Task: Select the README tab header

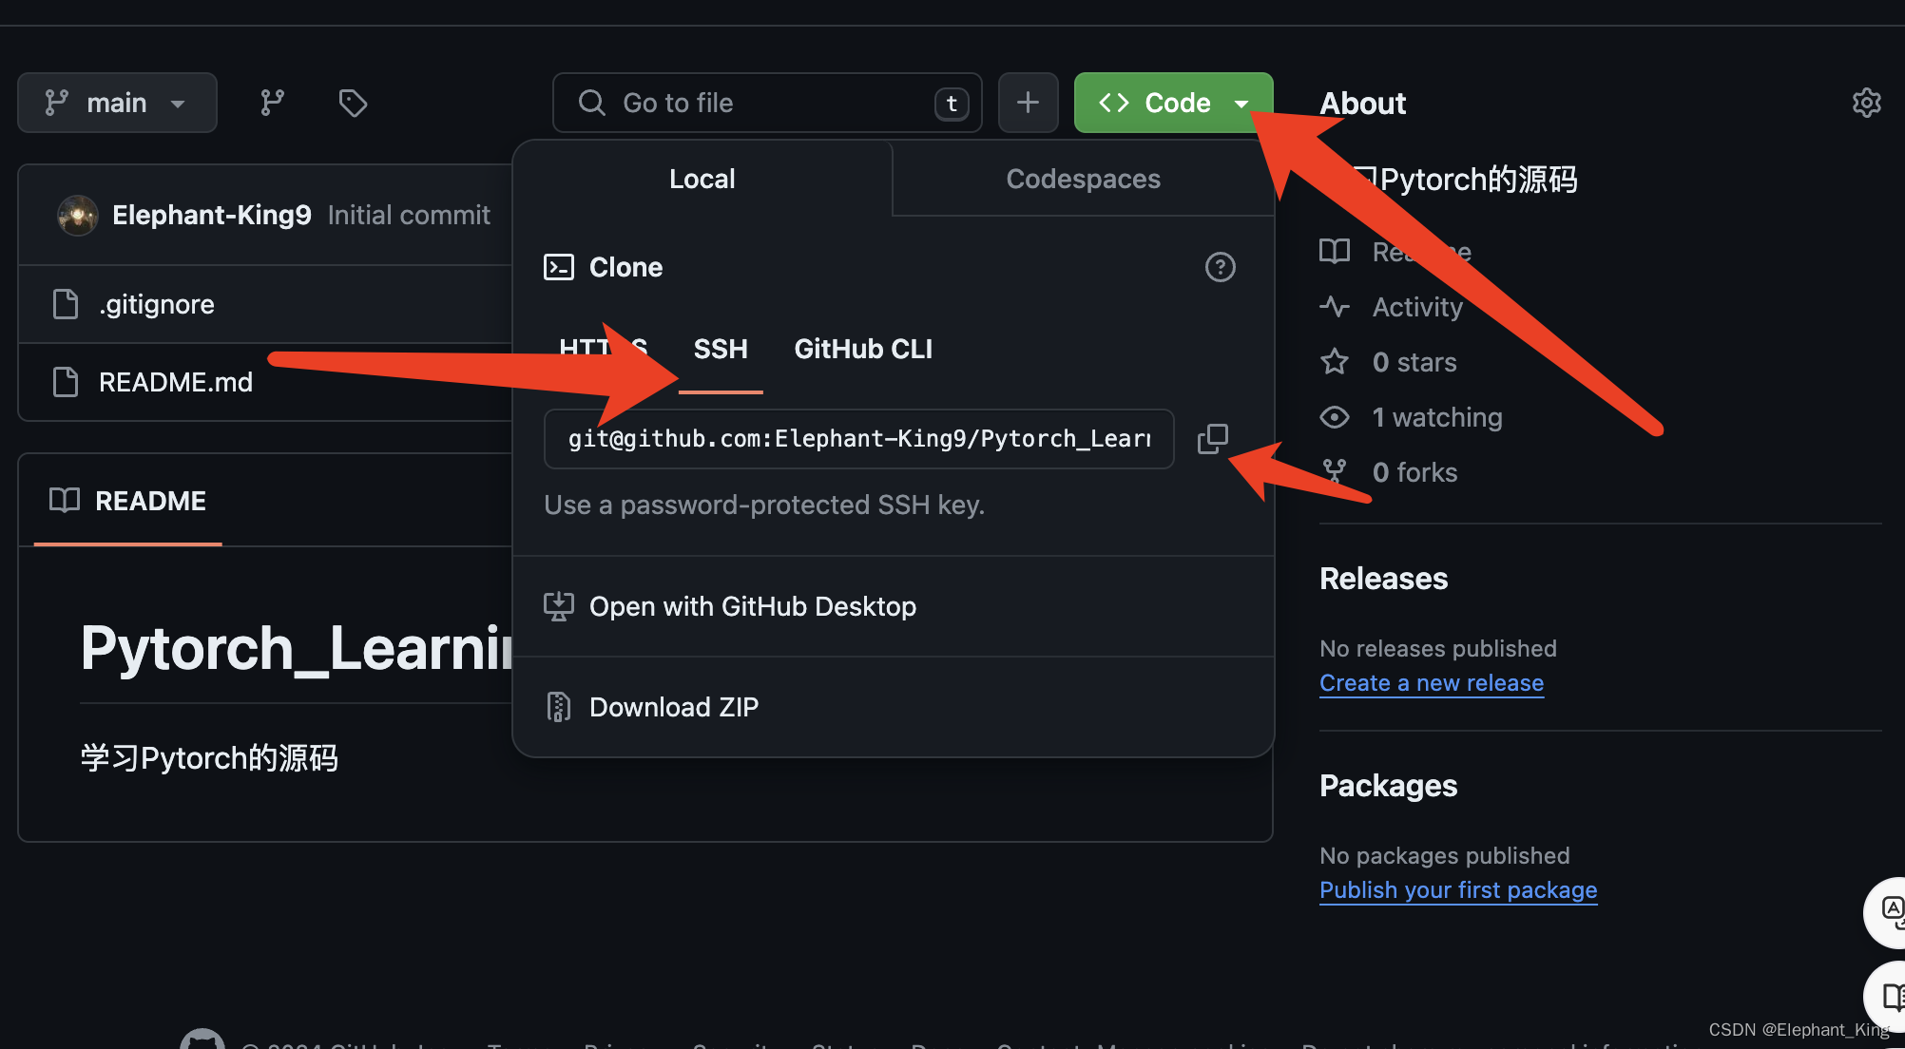Action: [127, 501]
